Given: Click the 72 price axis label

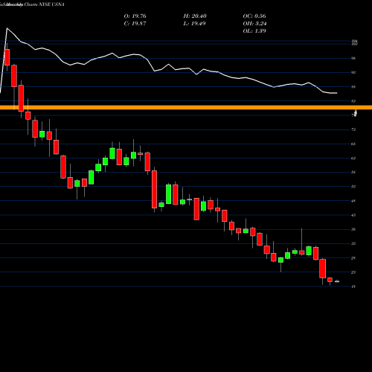Looking at the screenshot, I should [353, 129].
